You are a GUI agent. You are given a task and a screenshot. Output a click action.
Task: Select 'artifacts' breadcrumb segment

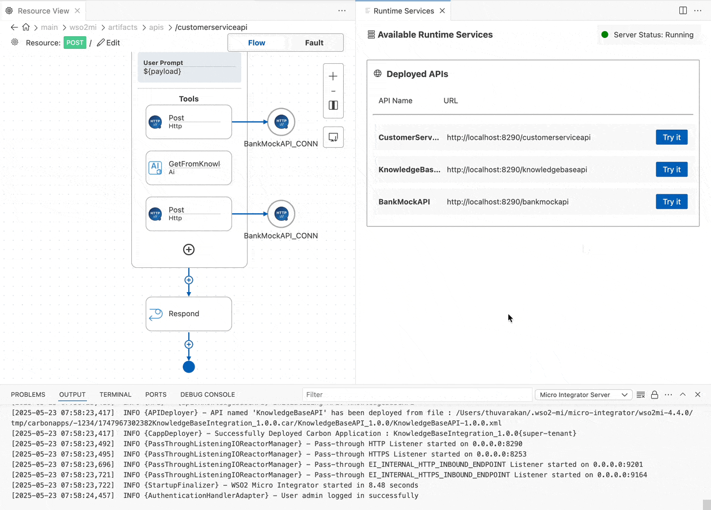coord(123,27)
